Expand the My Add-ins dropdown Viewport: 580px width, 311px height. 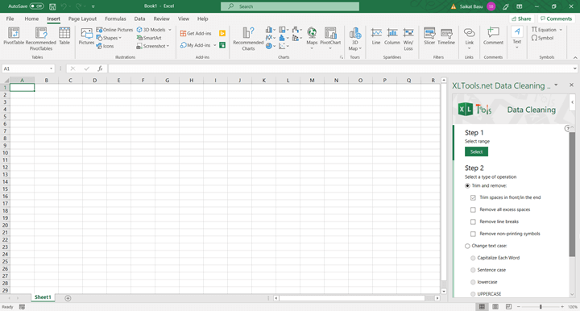point(214,45)
